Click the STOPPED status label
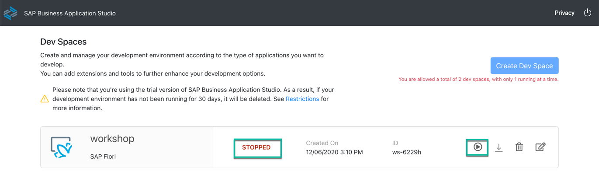 tap(256, 147)
